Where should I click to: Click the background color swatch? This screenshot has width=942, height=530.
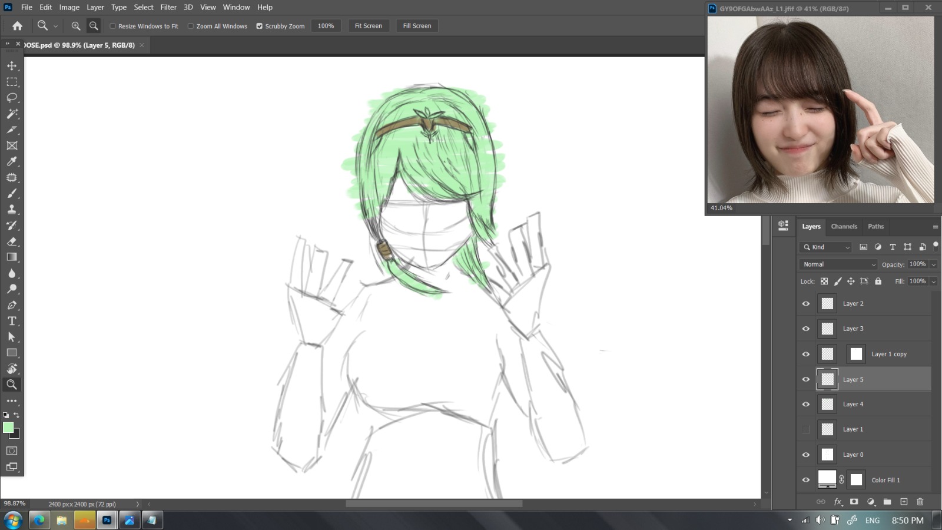[16, 435]
